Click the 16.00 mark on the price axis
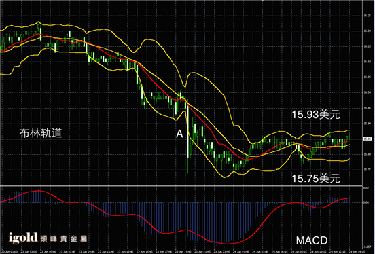Screen dimensions: 375x254 tap(367, 92)
